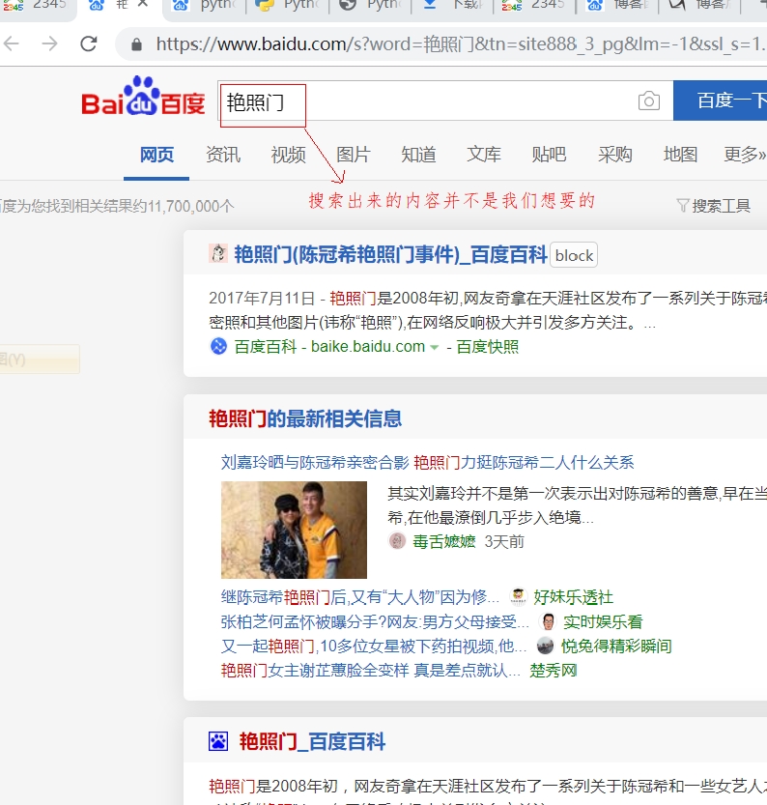Viewport: 767px width, 805px height.
Task: Click the 3天前 timestamp text
Action: [504, 541]
